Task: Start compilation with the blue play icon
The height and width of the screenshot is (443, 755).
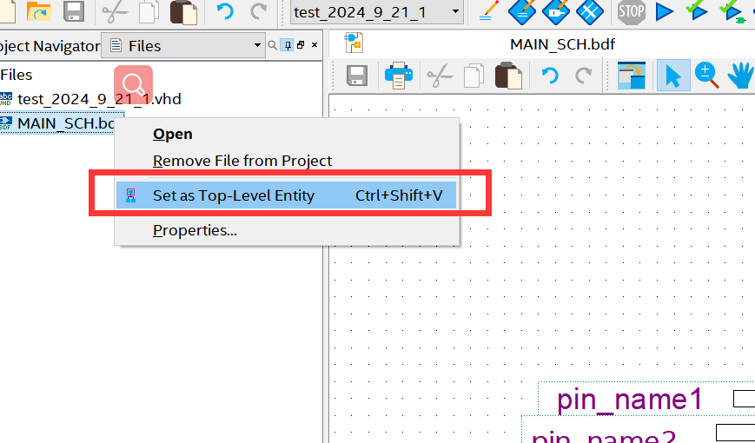Action: click(665, 12)
